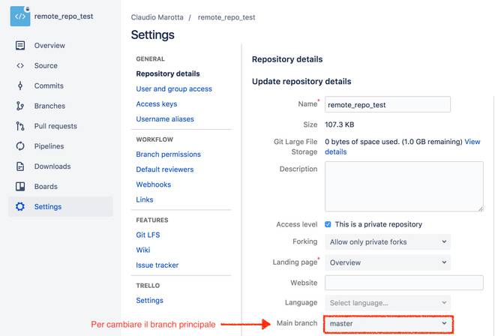
Task: Open Branch permissions settings page
Action: pyautogui.click(x=168, y=154)
